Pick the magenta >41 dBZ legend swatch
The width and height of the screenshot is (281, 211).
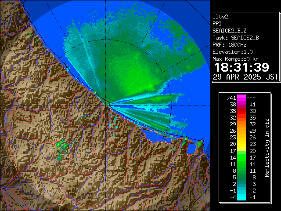[x=241, y=98]
